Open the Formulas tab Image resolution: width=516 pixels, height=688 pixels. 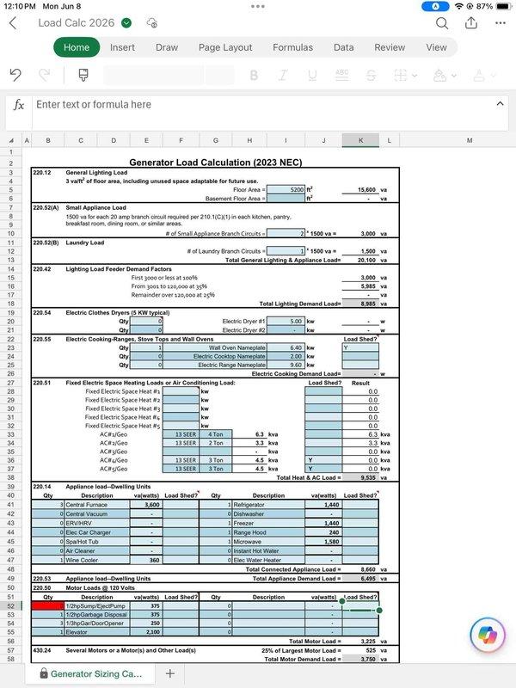292,47
